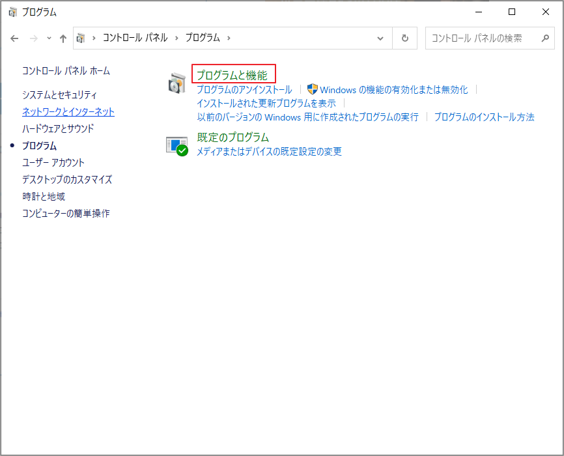Image resolution: width=564 pixels, height=456 pixels.
Task: Open 既定のプログラム heading link
Action: click(233, 137)
